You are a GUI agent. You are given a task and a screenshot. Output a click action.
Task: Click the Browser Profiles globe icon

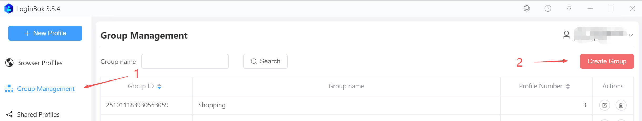point(9,63)
